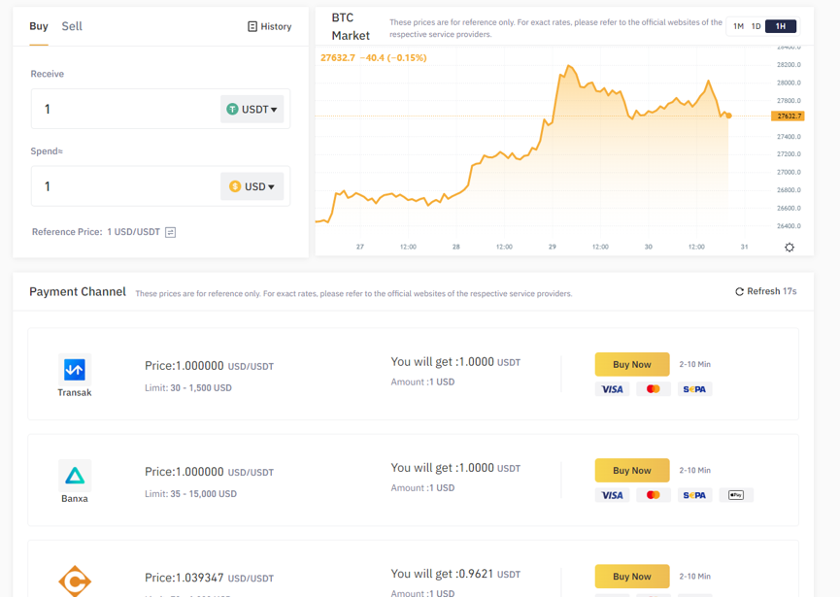Click Banxa limit 35 - 15,000 USD
Image resolution: width=840 pixels, height=598 pixels.
(x=190, y=494)
